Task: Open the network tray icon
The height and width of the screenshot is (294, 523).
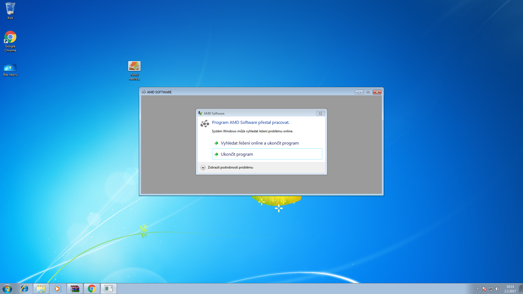Action: click(x=491, y=289)
